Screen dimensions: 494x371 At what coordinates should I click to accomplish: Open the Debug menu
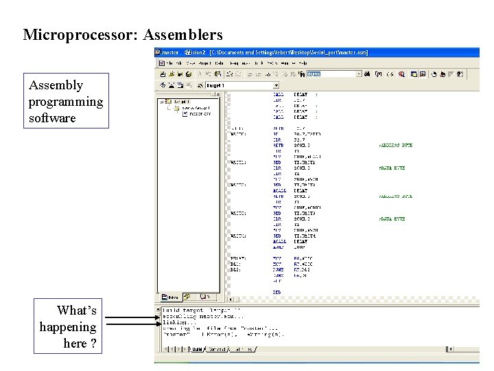tap(220, 63)
